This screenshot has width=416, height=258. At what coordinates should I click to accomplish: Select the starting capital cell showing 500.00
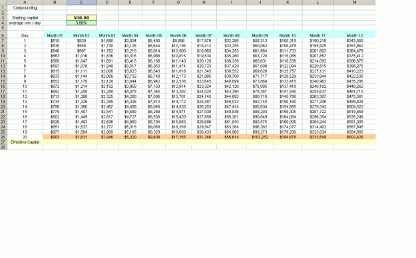81,18
